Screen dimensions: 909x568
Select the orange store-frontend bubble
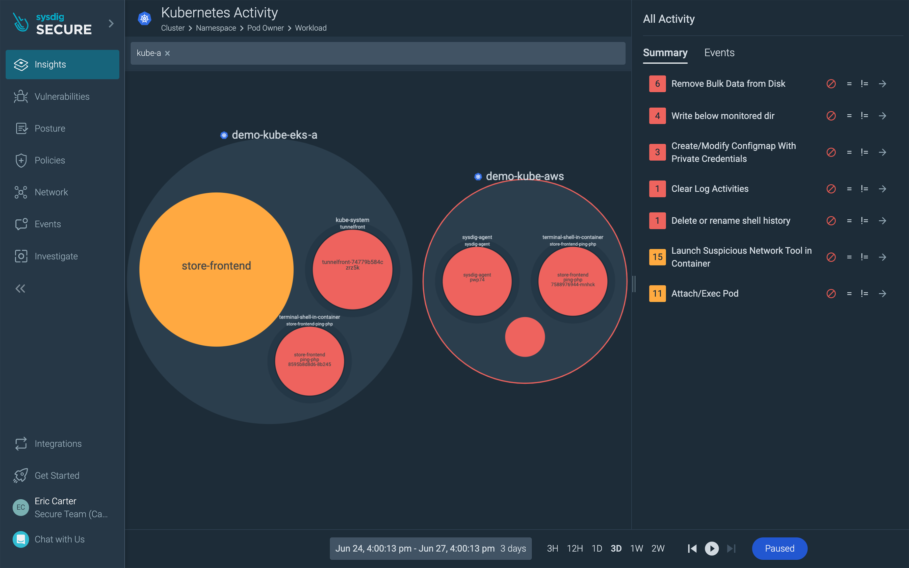(x=216, y=269)
